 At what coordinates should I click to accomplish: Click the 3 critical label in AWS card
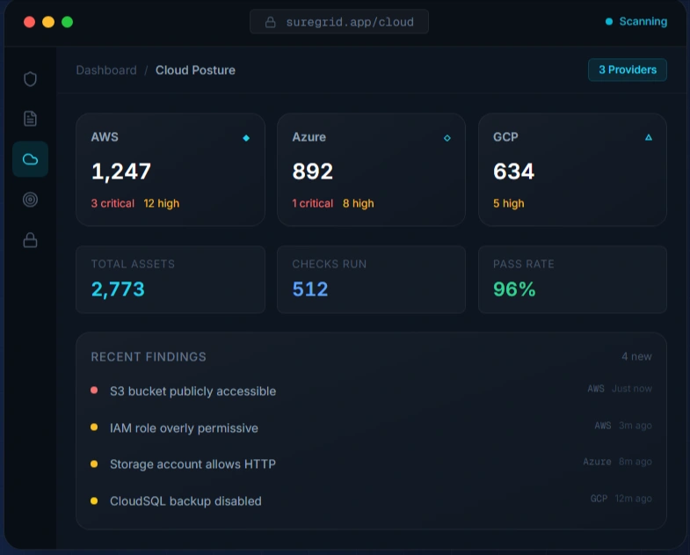tap(113, 203)
